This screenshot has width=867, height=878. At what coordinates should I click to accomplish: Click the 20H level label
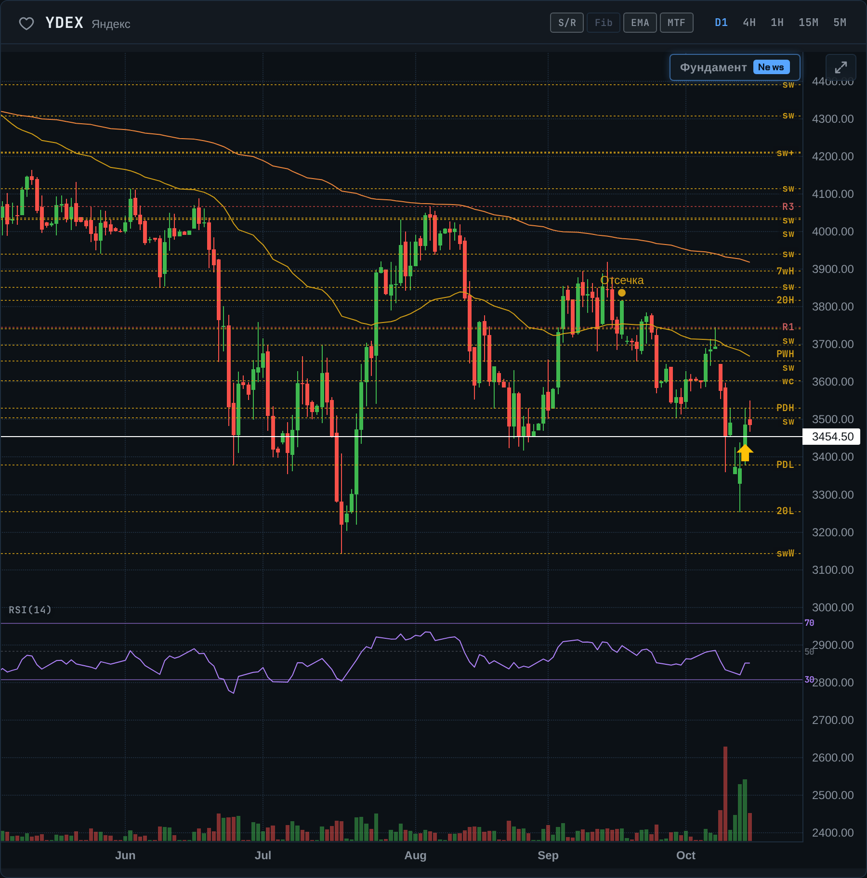coord(785,300)
